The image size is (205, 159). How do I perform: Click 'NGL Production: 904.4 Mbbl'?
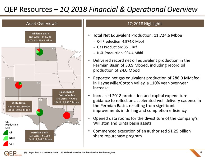click(x=120, y=53)
